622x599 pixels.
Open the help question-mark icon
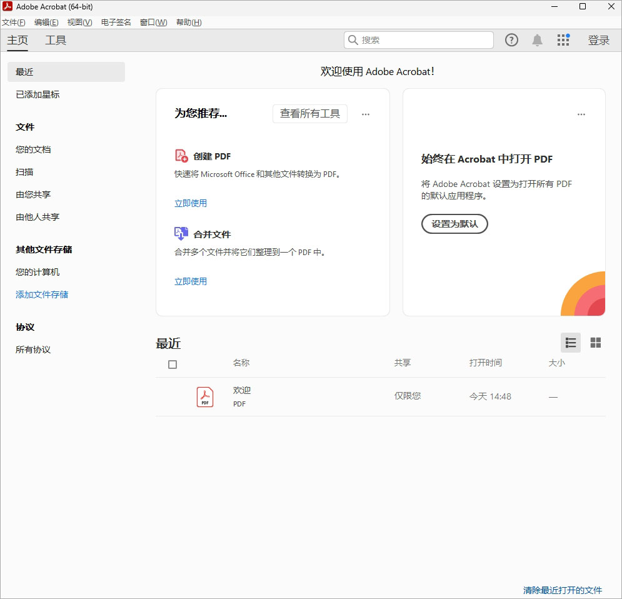tap(511, 39)
